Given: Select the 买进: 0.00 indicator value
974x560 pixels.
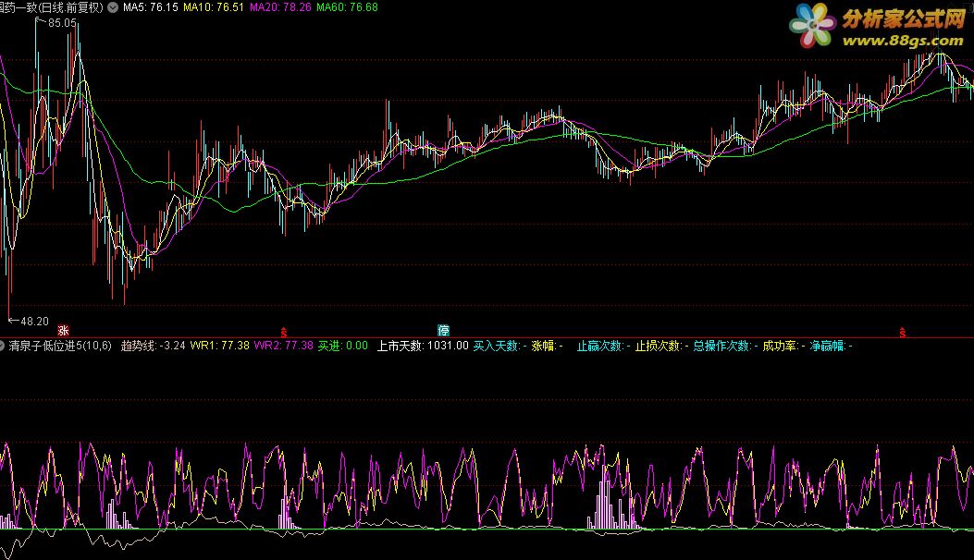Looking at the screenshot, I should 343,346.
